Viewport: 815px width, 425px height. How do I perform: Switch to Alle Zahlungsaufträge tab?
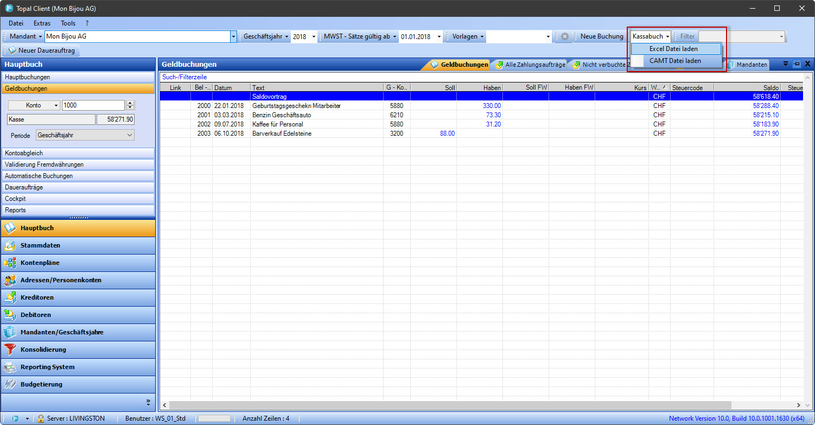click(531, 65)
